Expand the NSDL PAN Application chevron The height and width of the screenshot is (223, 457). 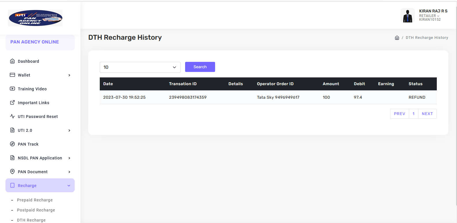[x=69, y=158]
